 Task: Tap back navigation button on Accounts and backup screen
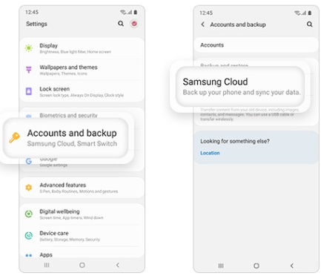tap(292, 266)
